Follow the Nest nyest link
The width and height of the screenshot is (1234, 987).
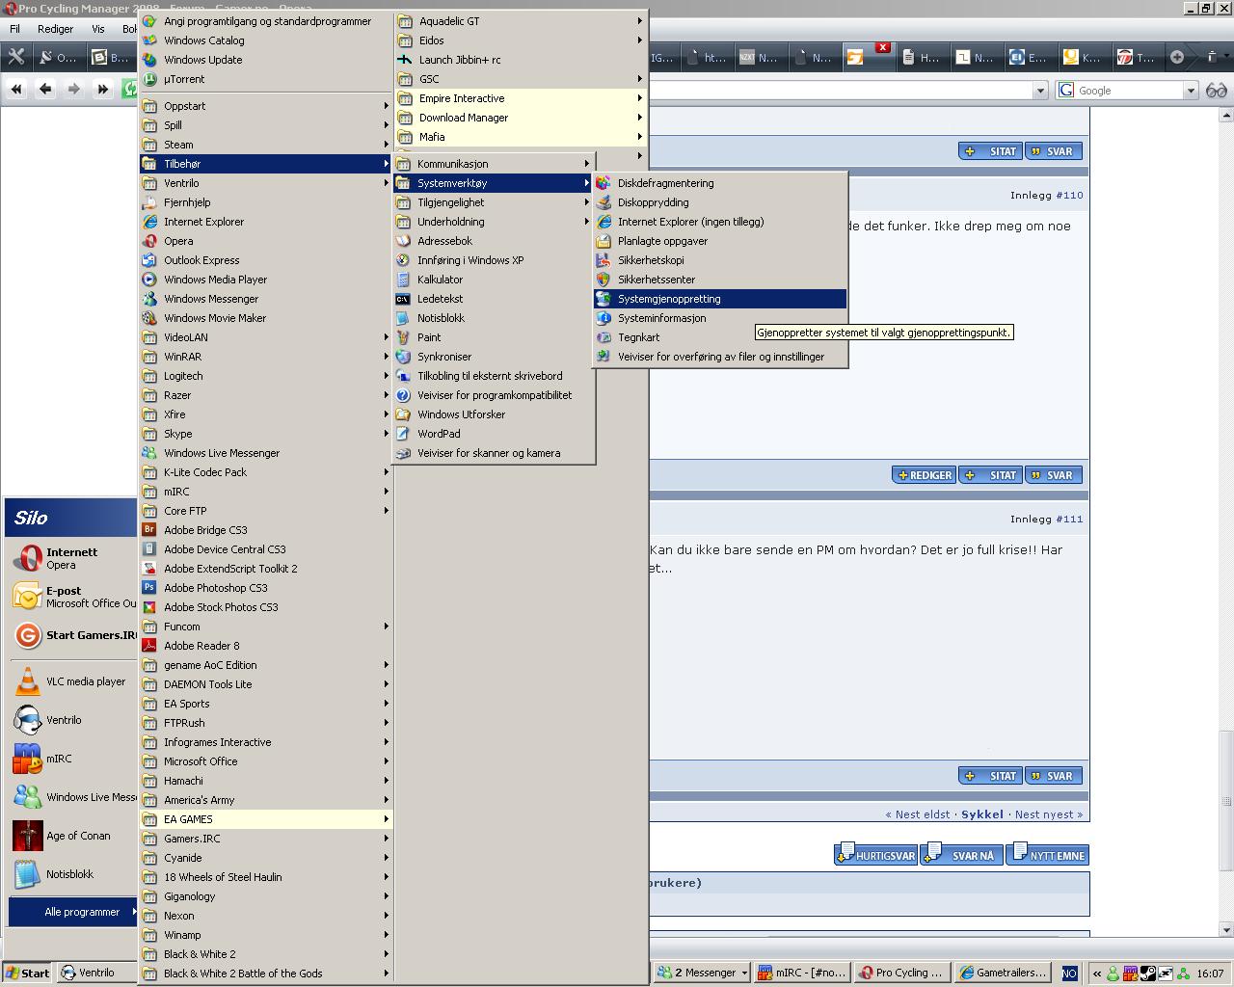pyautogui.click(x=1048, y=814)
